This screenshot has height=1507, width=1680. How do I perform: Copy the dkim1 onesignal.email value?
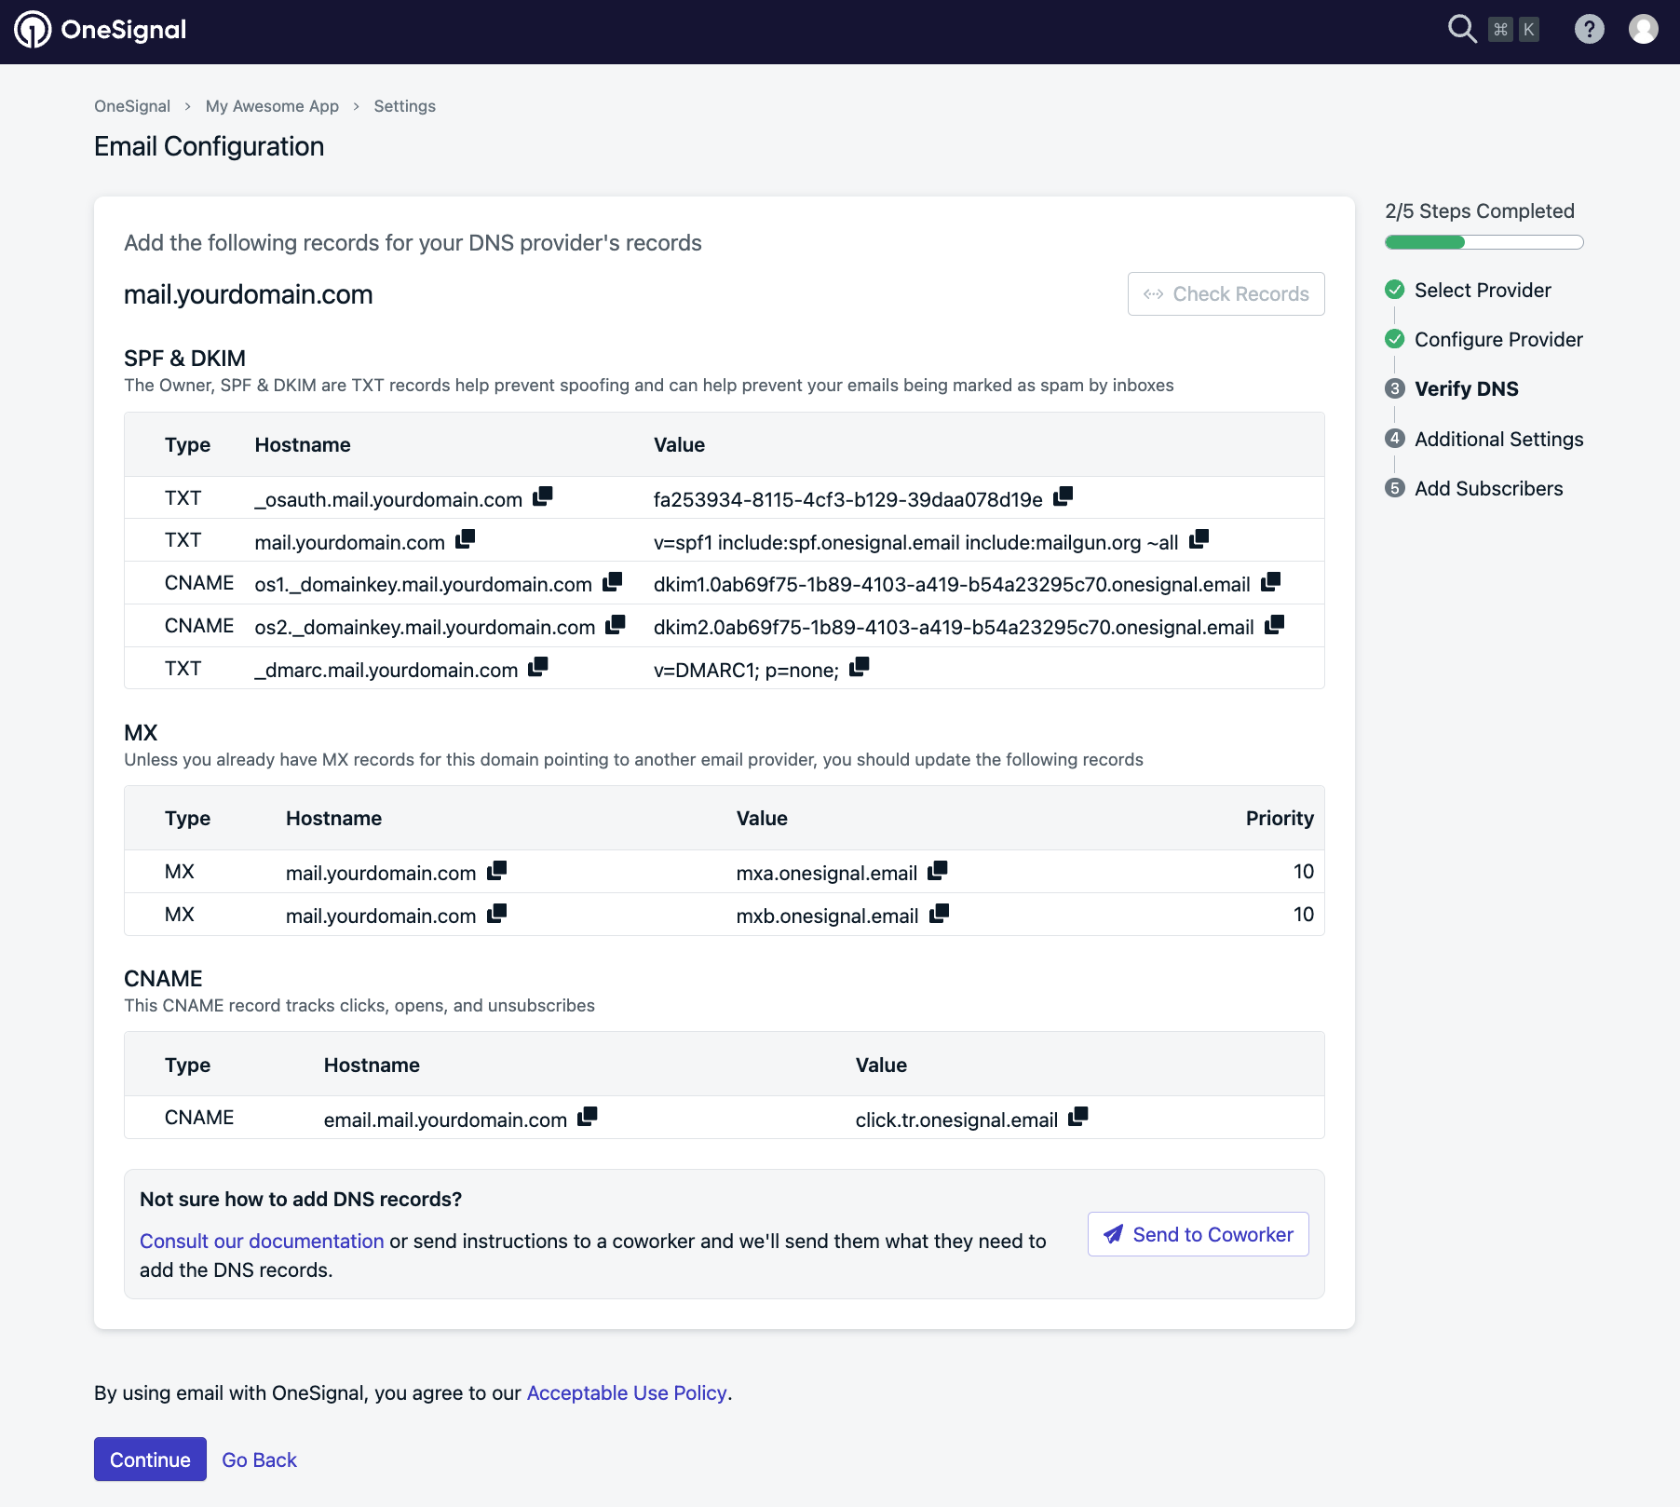1270,582
